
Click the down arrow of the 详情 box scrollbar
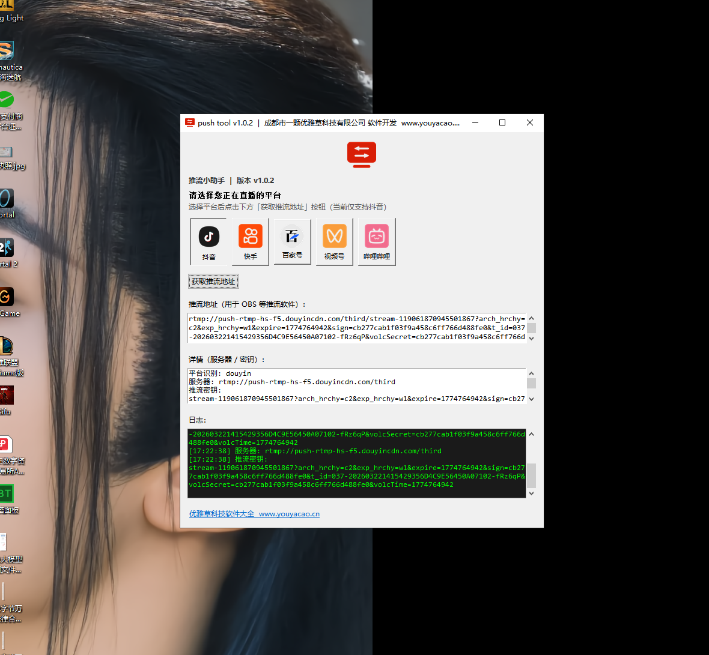(x=532, y=399)
